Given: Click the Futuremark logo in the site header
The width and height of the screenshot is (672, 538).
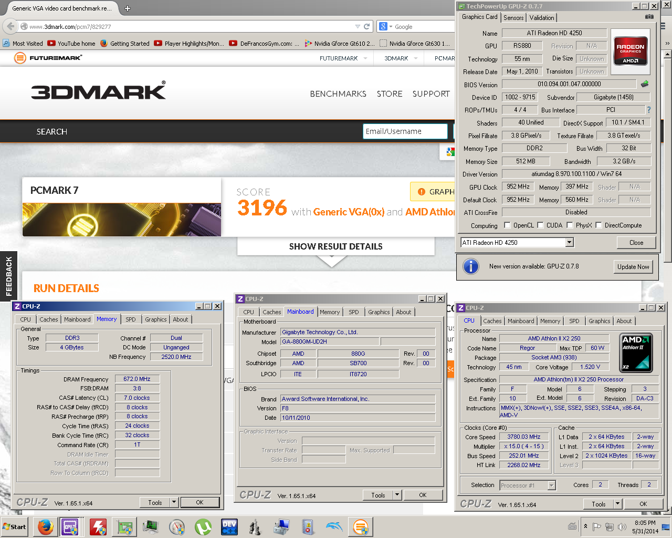Looking at the screenshot, I should coord(48,58).
